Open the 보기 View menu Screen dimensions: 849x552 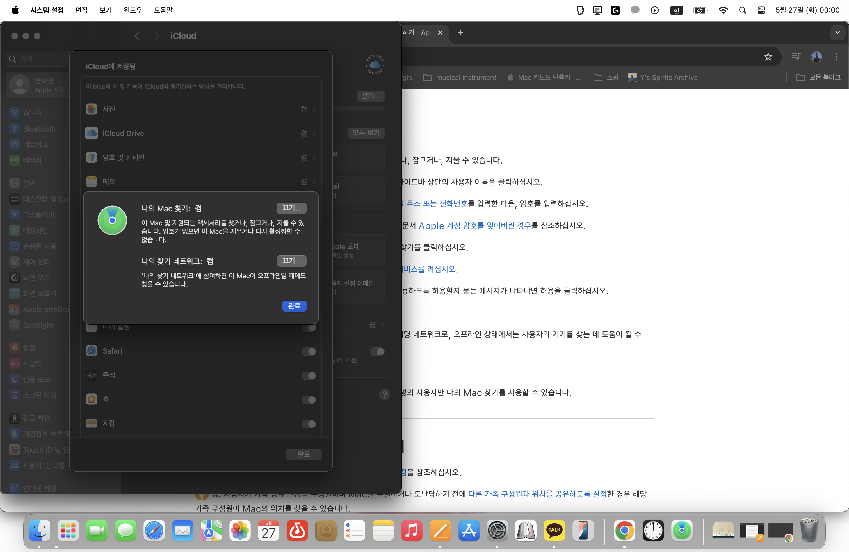pyautogui.click(x=106, y=10)
